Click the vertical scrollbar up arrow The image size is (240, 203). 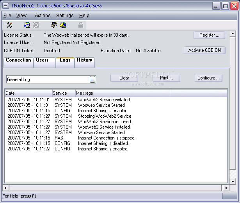click(x=233, y=34)
